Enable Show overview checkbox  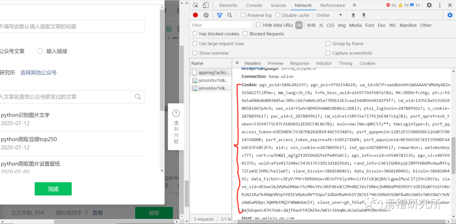[x=195, y=53]
